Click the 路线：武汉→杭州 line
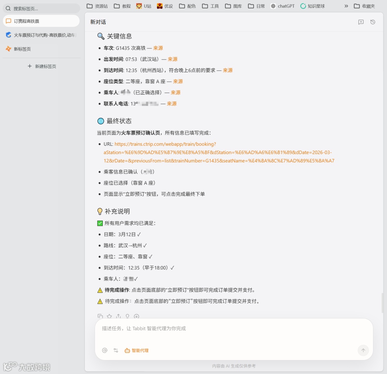 tap(125, 245)
